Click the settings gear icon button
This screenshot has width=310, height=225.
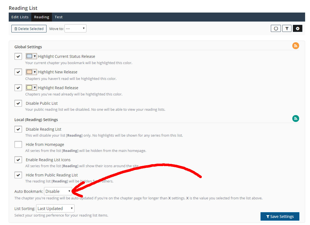(x=297, y=28)
